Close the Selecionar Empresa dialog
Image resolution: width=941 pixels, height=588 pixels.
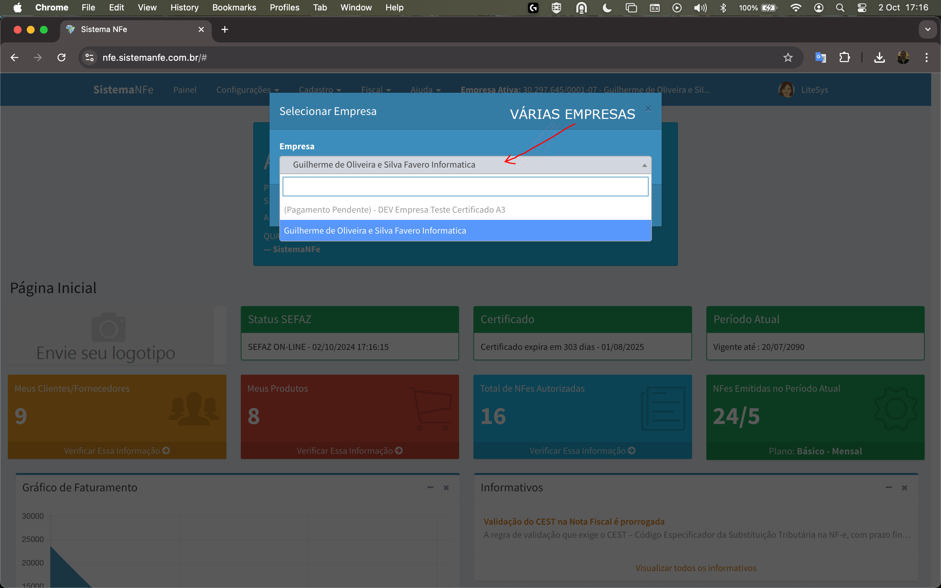pos(648,108)
